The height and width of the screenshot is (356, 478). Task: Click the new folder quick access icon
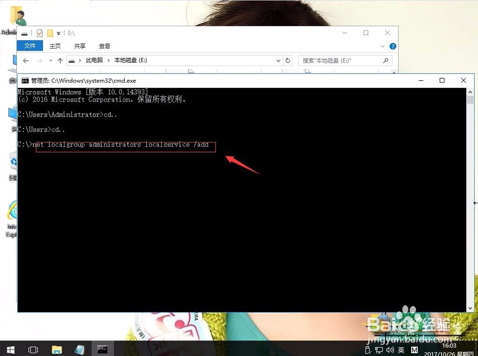coord(50,33)
